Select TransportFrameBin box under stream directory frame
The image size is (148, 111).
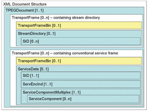[79, 25]
